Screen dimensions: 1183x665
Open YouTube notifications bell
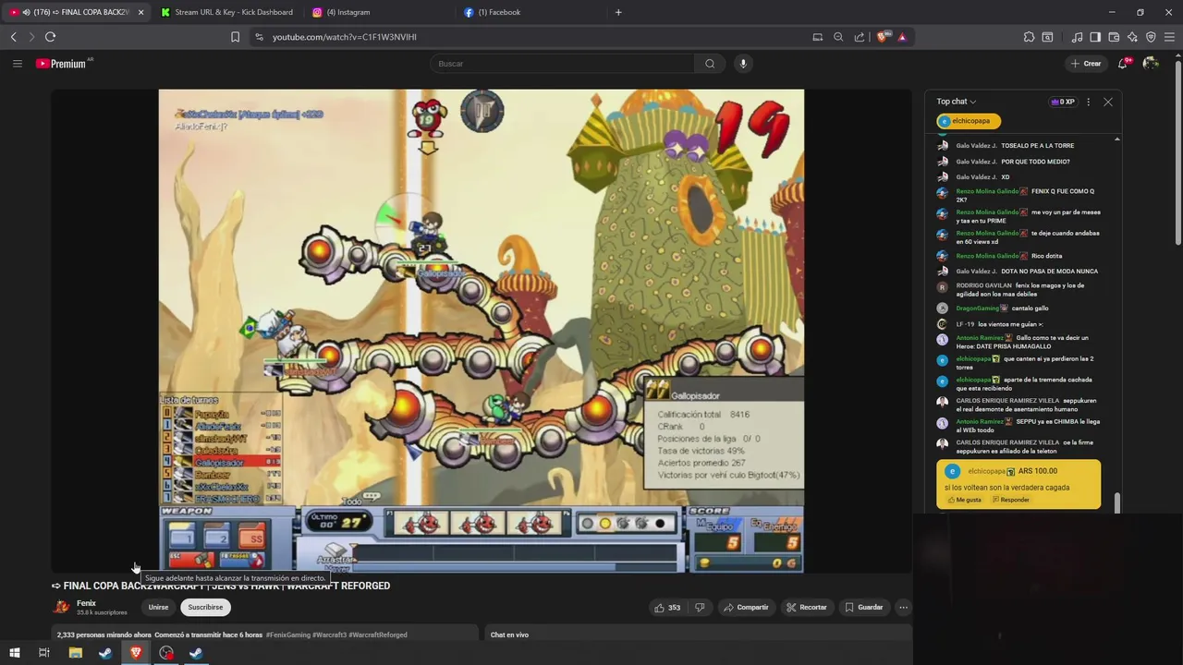click(1123, 64)
